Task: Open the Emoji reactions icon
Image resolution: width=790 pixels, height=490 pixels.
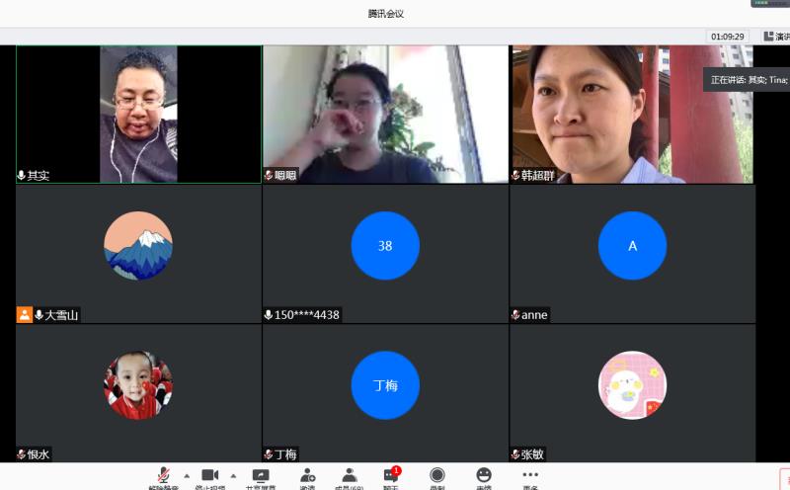Action: 483,476
